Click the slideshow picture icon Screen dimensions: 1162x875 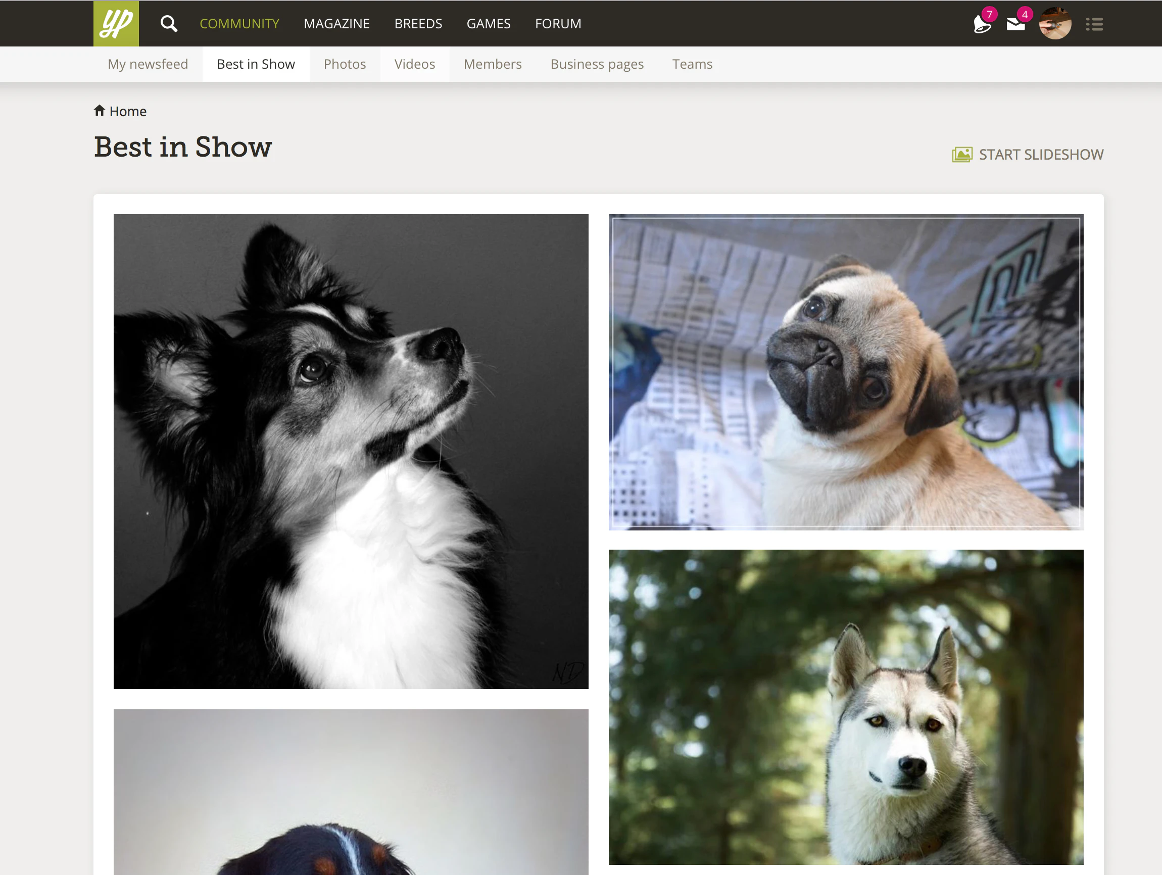pos(962,155)
